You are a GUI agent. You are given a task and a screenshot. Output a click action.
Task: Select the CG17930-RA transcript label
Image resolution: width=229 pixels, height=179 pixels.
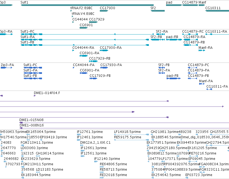tap(111, 48)
